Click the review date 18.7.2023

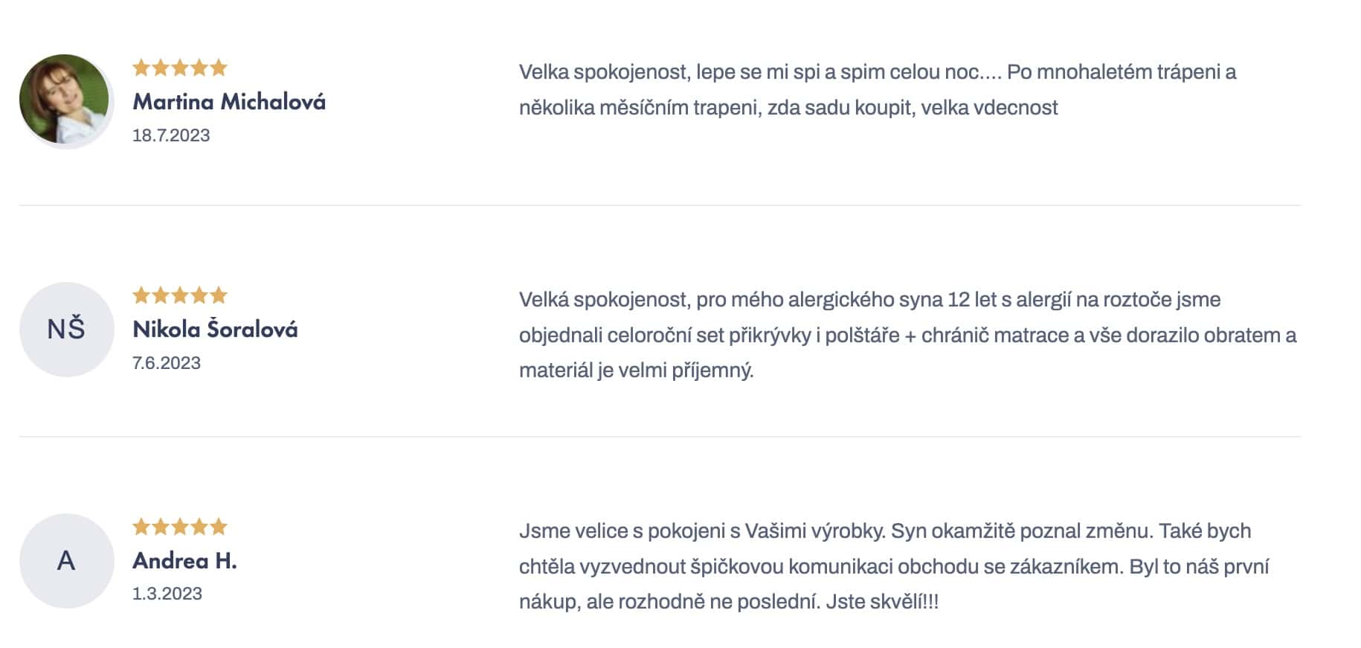pyautogui.click(x=171, y=135)
